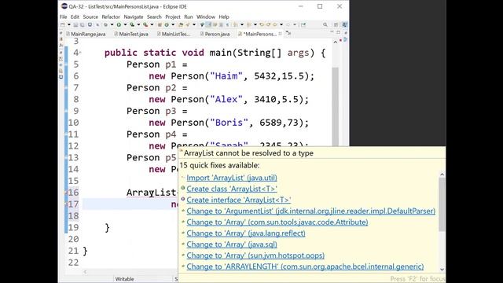Click the Save toolbar icon
503x283 pixels.
coord(75,24)
